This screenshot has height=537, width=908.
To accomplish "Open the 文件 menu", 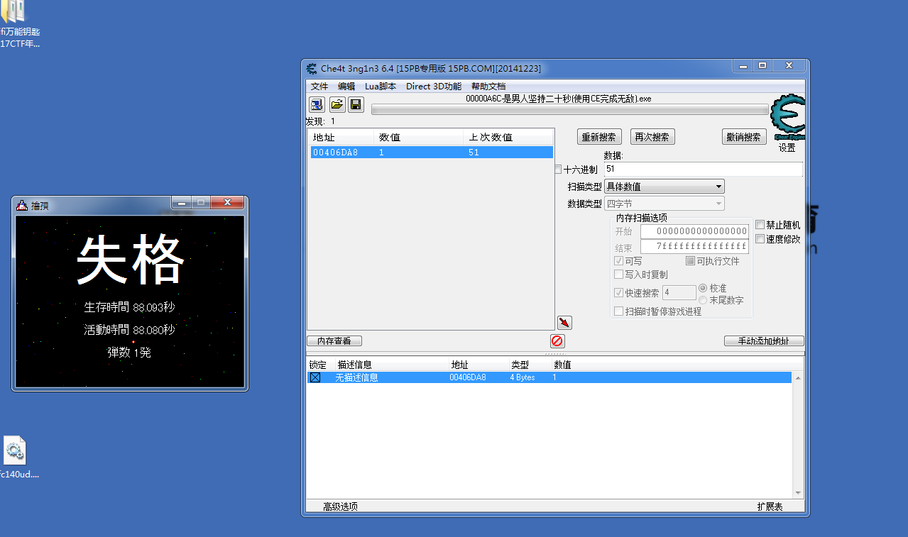I will (x=319, y=87).
